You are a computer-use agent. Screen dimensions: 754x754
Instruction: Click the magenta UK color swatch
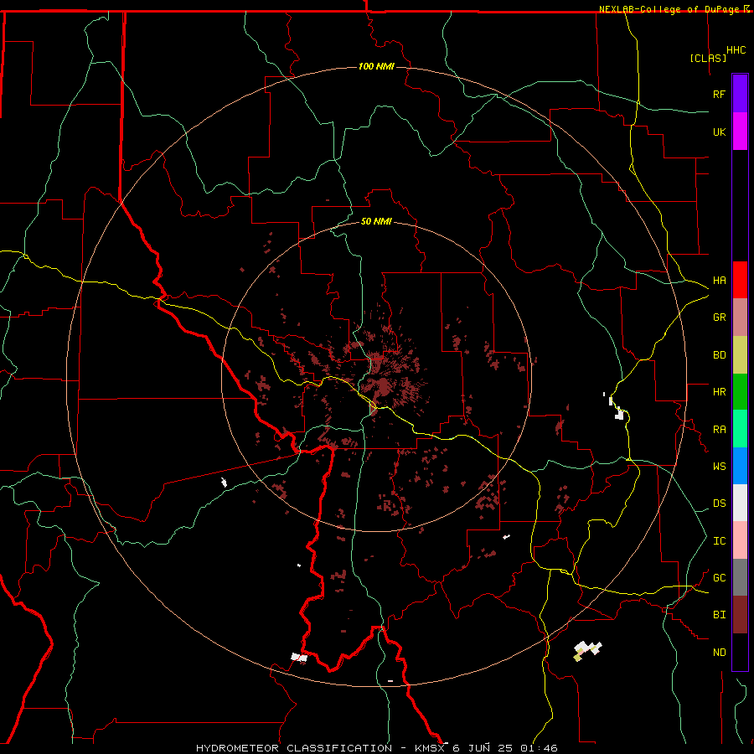pyautogui.click(x=740, y=131)
